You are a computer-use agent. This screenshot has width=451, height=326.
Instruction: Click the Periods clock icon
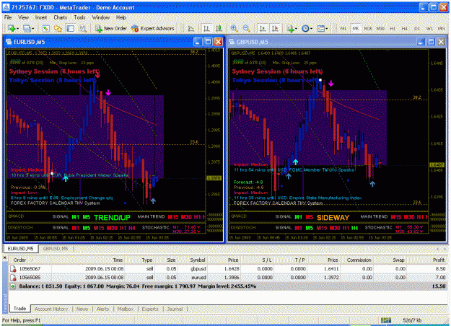(x=305, y=28)
